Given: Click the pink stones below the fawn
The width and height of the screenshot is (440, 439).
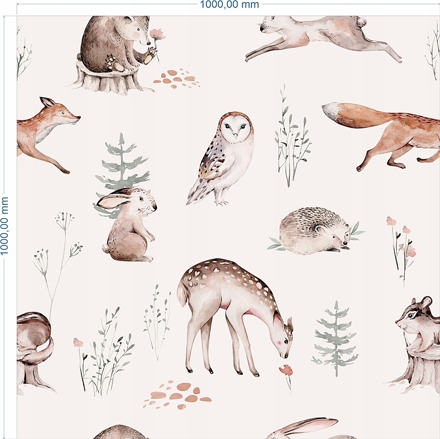Looking at the screenshot, I should point(177,395).
